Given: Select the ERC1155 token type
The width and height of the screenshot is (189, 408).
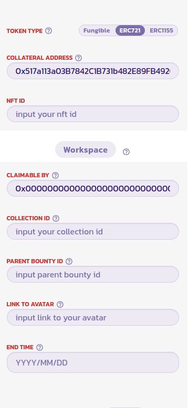Looking at the screenshot, I should tap(161, 30).
